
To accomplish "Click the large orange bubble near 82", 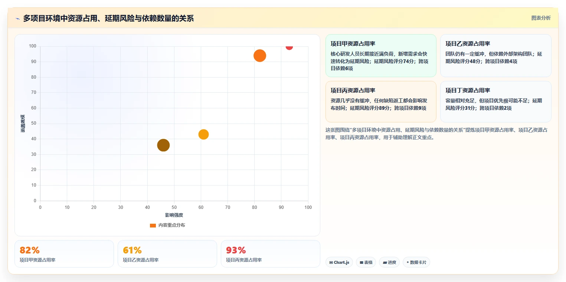I will (260, 56).
